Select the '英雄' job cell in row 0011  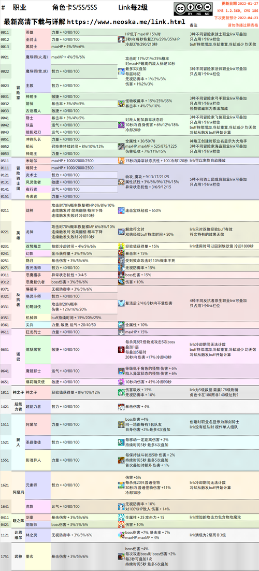click(37, 33)
